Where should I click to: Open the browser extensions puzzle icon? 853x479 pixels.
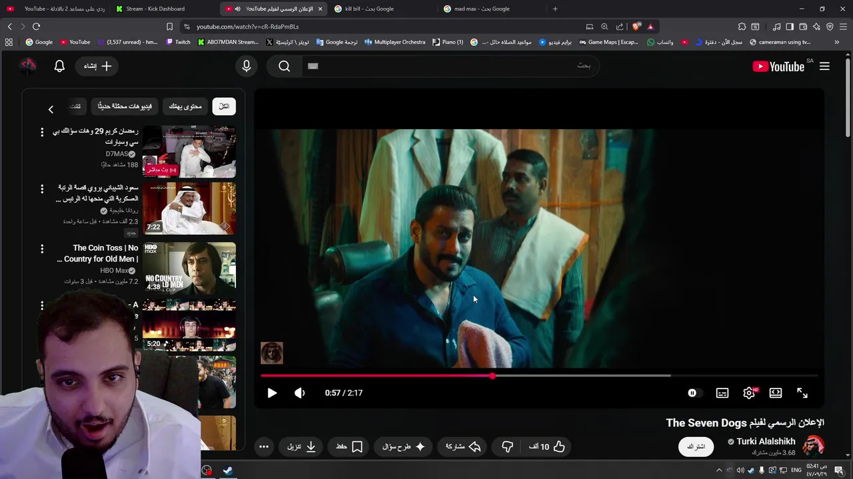coord(742,27)
